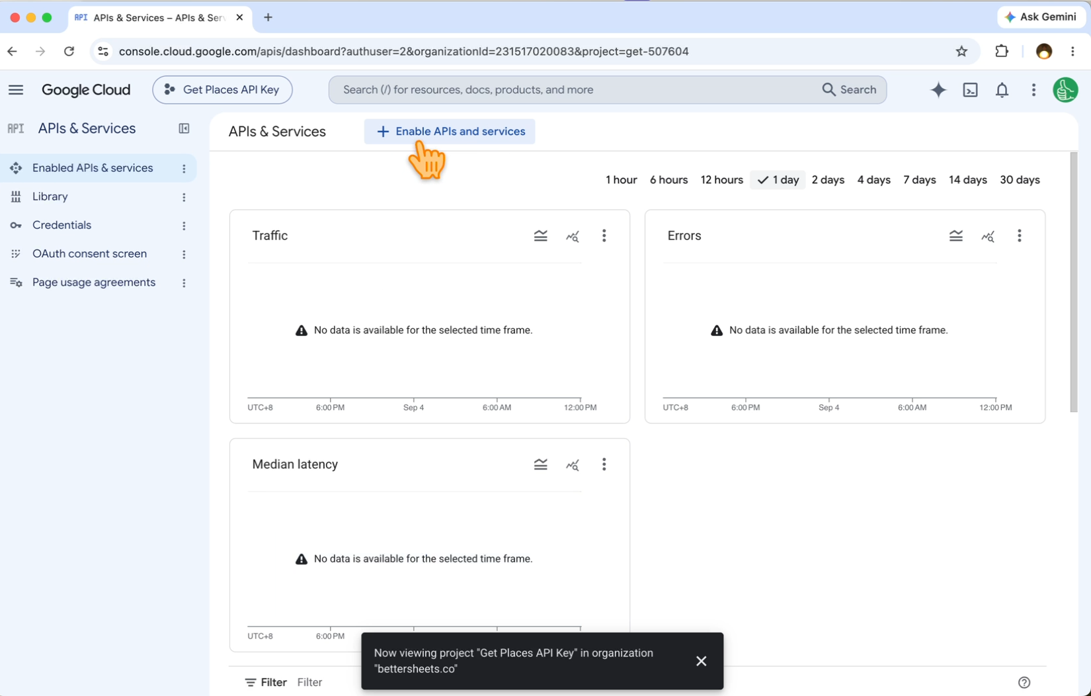Toggle legend icon on Errors chart

[955, 236]
